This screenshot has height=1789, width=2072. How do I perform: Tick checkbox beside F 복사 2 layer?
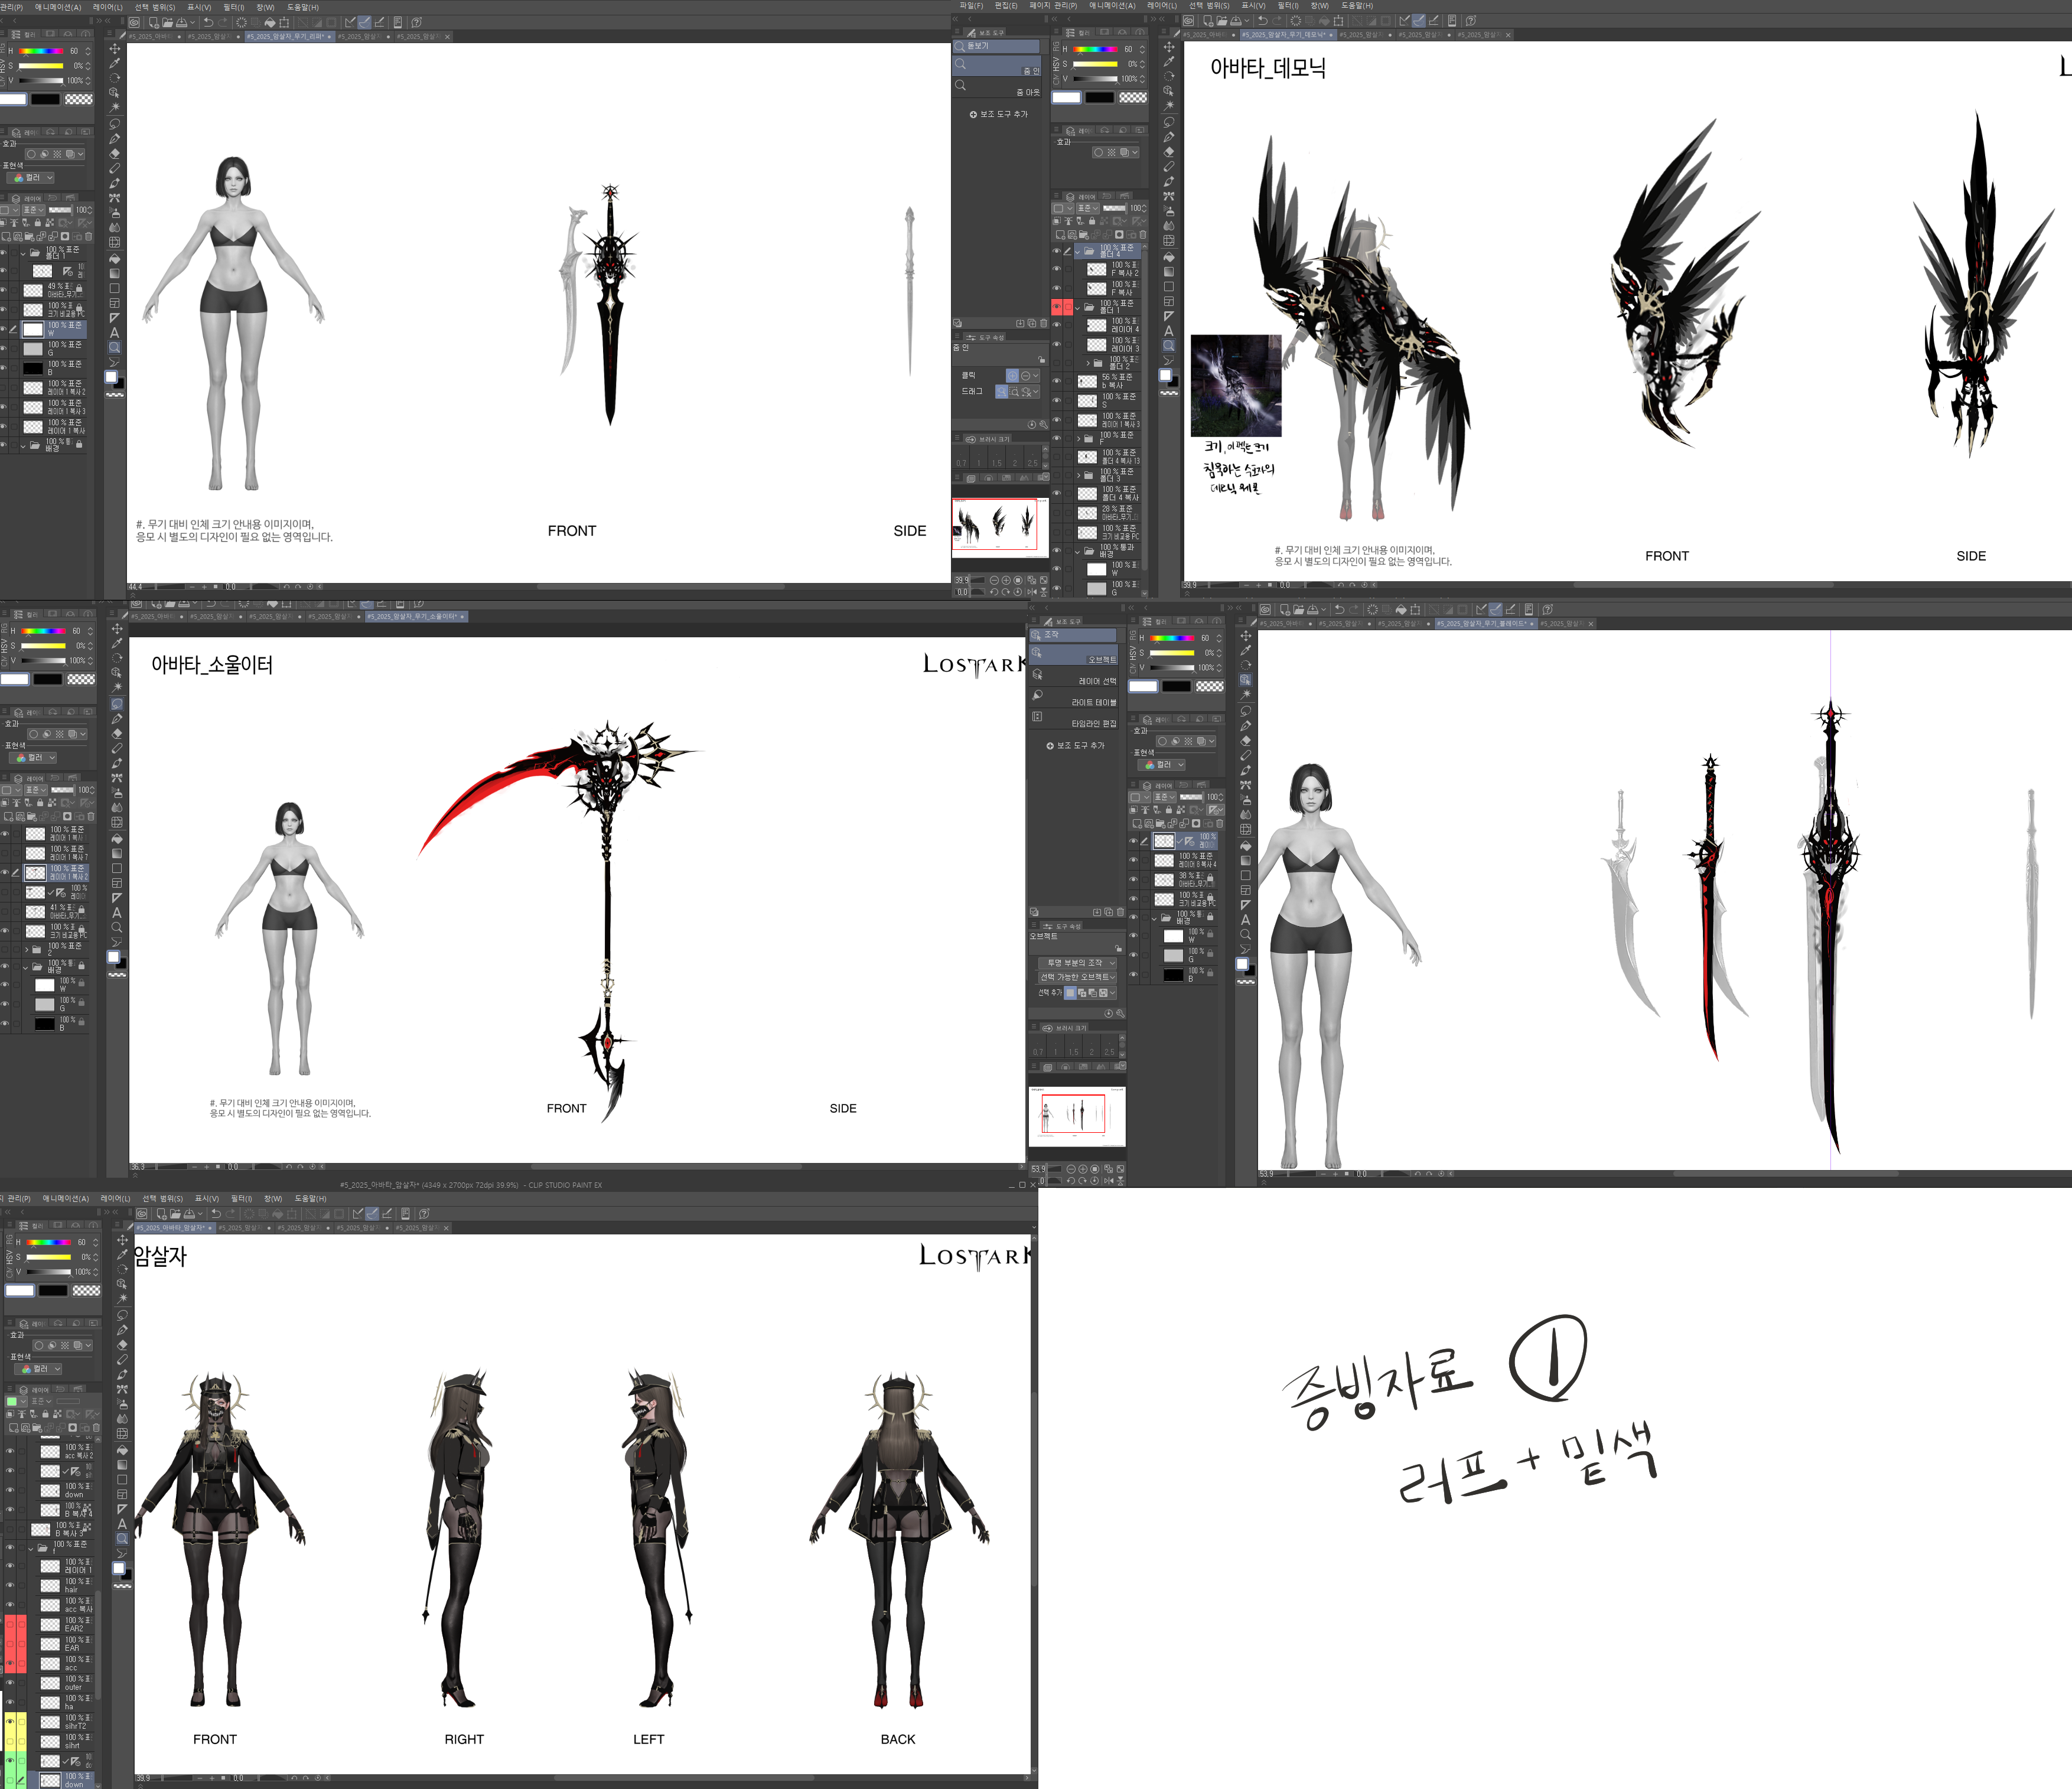[x=1068, y=269]
